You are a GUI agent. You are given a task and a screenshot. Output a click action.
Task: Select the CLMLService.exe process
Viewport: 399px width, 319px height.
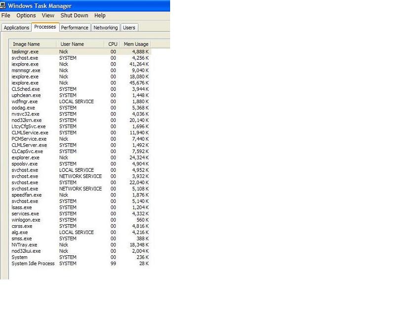(81, 133)
